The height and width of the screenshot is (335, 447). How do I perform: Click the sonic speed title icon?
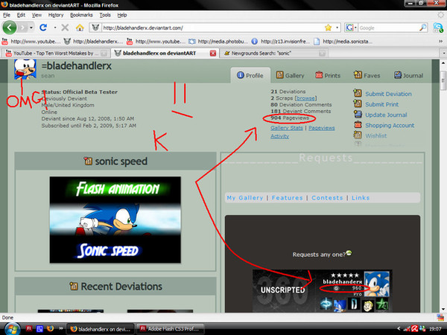pos(88,161)
